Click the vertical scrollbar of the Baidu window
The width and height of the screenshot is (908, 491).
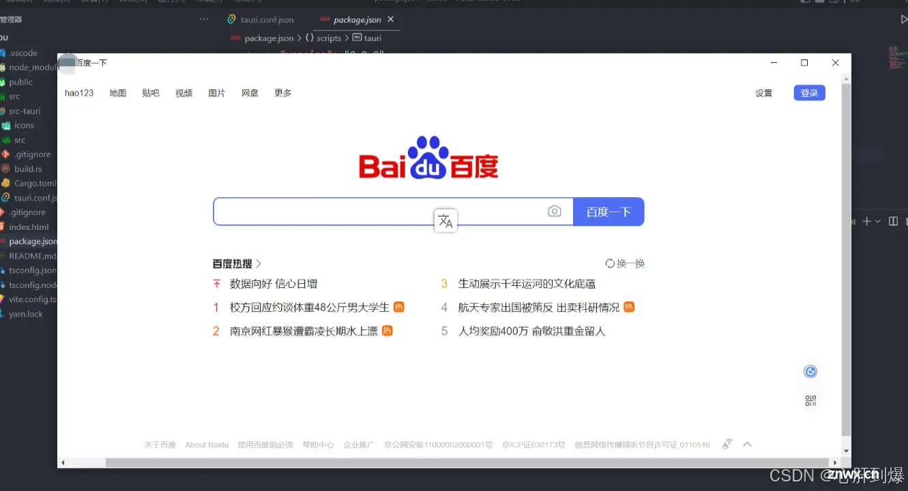tap(846, 259)
